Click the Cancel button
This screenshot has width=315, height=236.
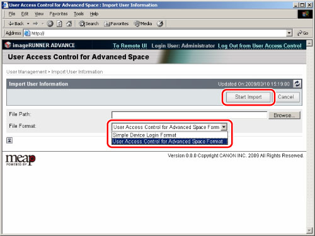(x=286, y=97)
